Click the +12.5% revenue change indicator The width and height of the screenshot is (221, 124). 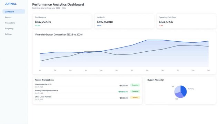(x=37, y=25)
